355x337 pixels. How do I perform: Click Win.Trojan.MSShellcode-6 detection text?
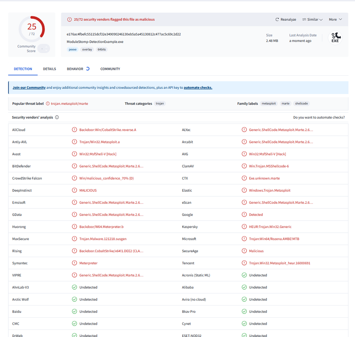click(269, 166)
